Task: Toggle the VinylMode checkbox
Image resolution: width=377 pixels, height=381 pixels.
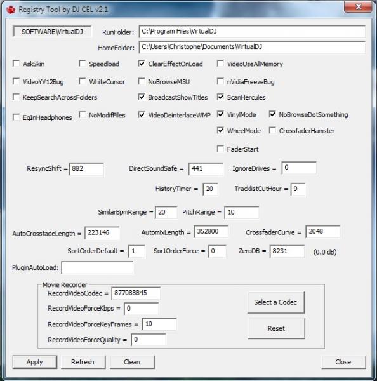Action: [220, 114]
